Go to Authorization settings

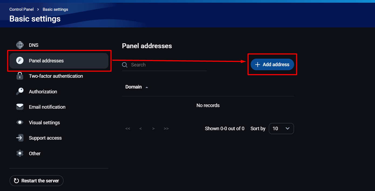[x=59, y=91]
